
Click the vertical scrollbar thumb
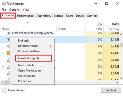pos(121,45)
